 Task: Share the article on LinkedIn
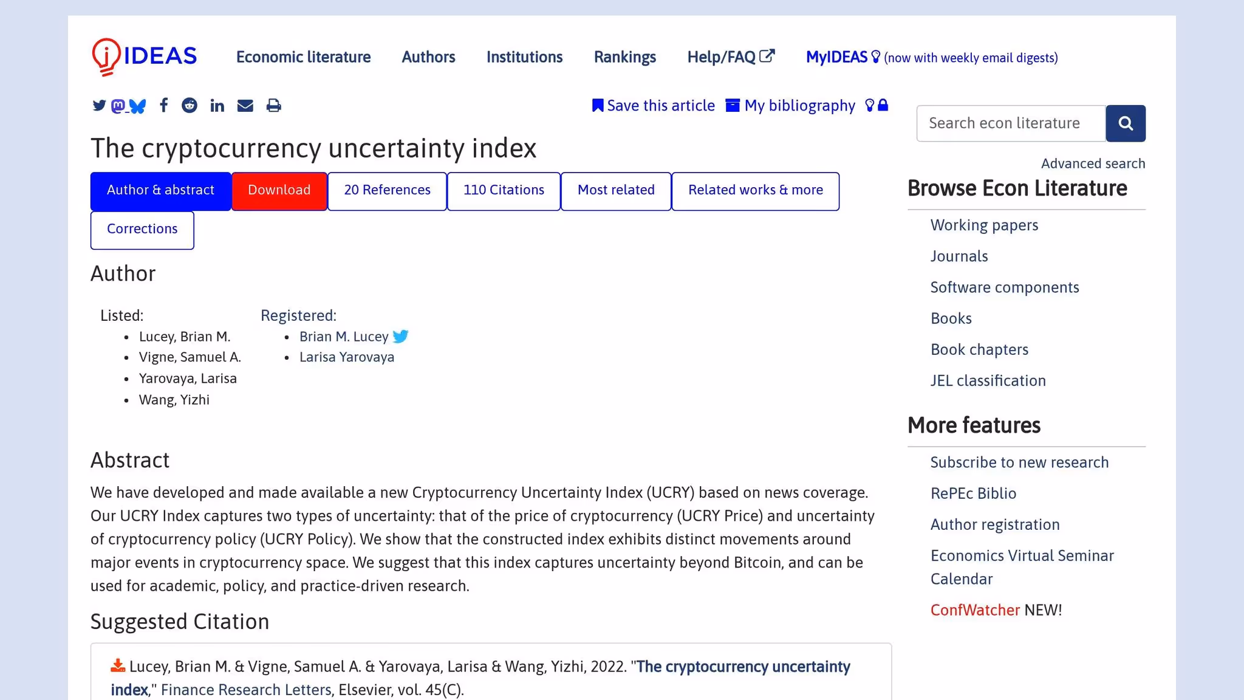click(217, 105)
